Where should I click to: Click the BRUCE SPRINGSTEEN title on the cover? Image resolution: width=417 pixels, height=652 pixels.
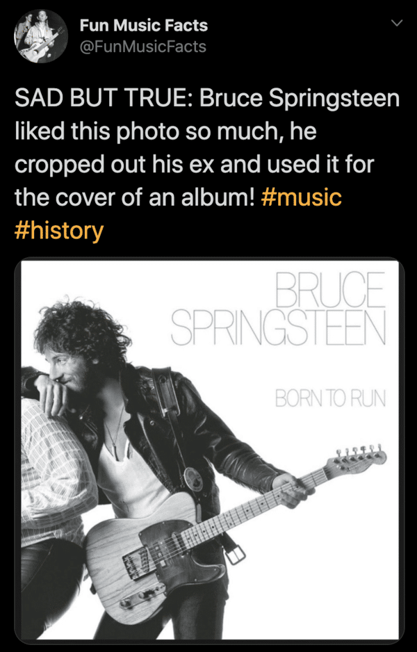click(x=279, y=309)
